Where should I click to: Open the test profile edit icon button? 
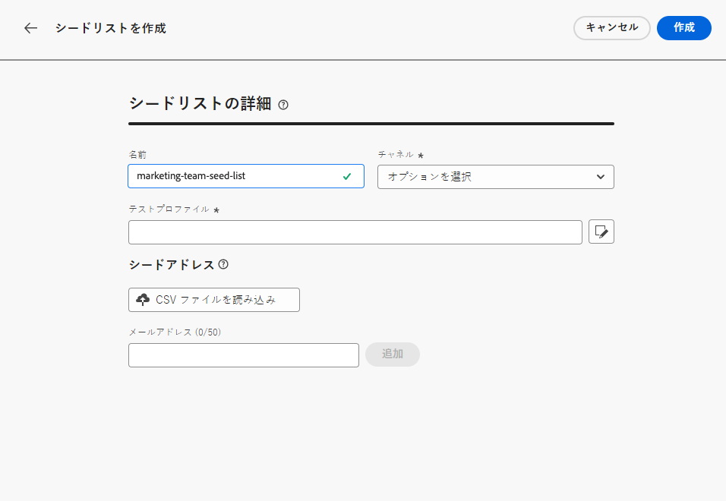[x=601, y=232]
